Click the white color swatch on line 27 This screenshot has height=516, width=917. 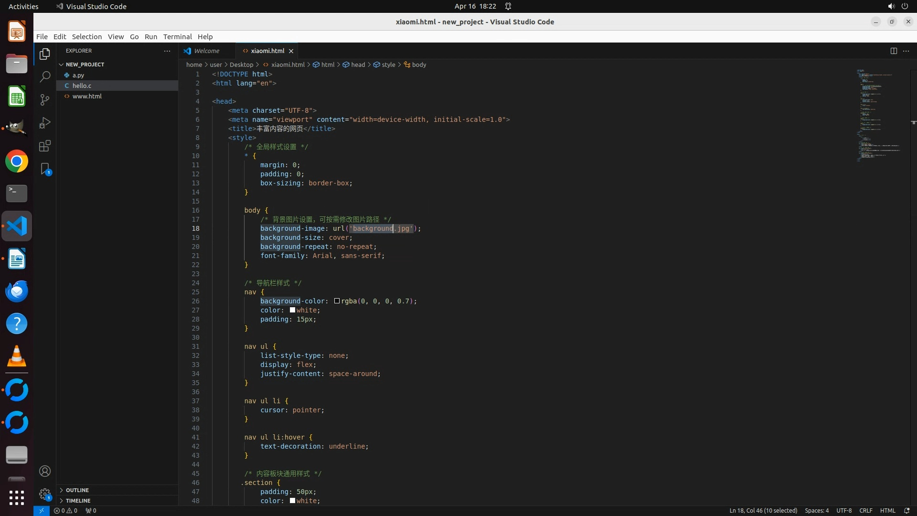pyautogui.click(x=292, y=310)
